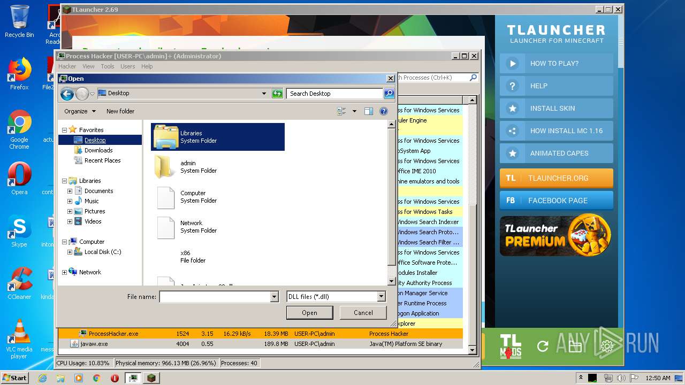Image resolution: width=685 pixels, height=385 pixels.
Task: Toggle the preview pane icon
Action: pyautogui.click(x=369, y=111)
